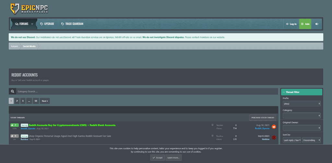Click Selling prefix on Organic Personal thread
The image size is (332, 163).
(24, 136)
